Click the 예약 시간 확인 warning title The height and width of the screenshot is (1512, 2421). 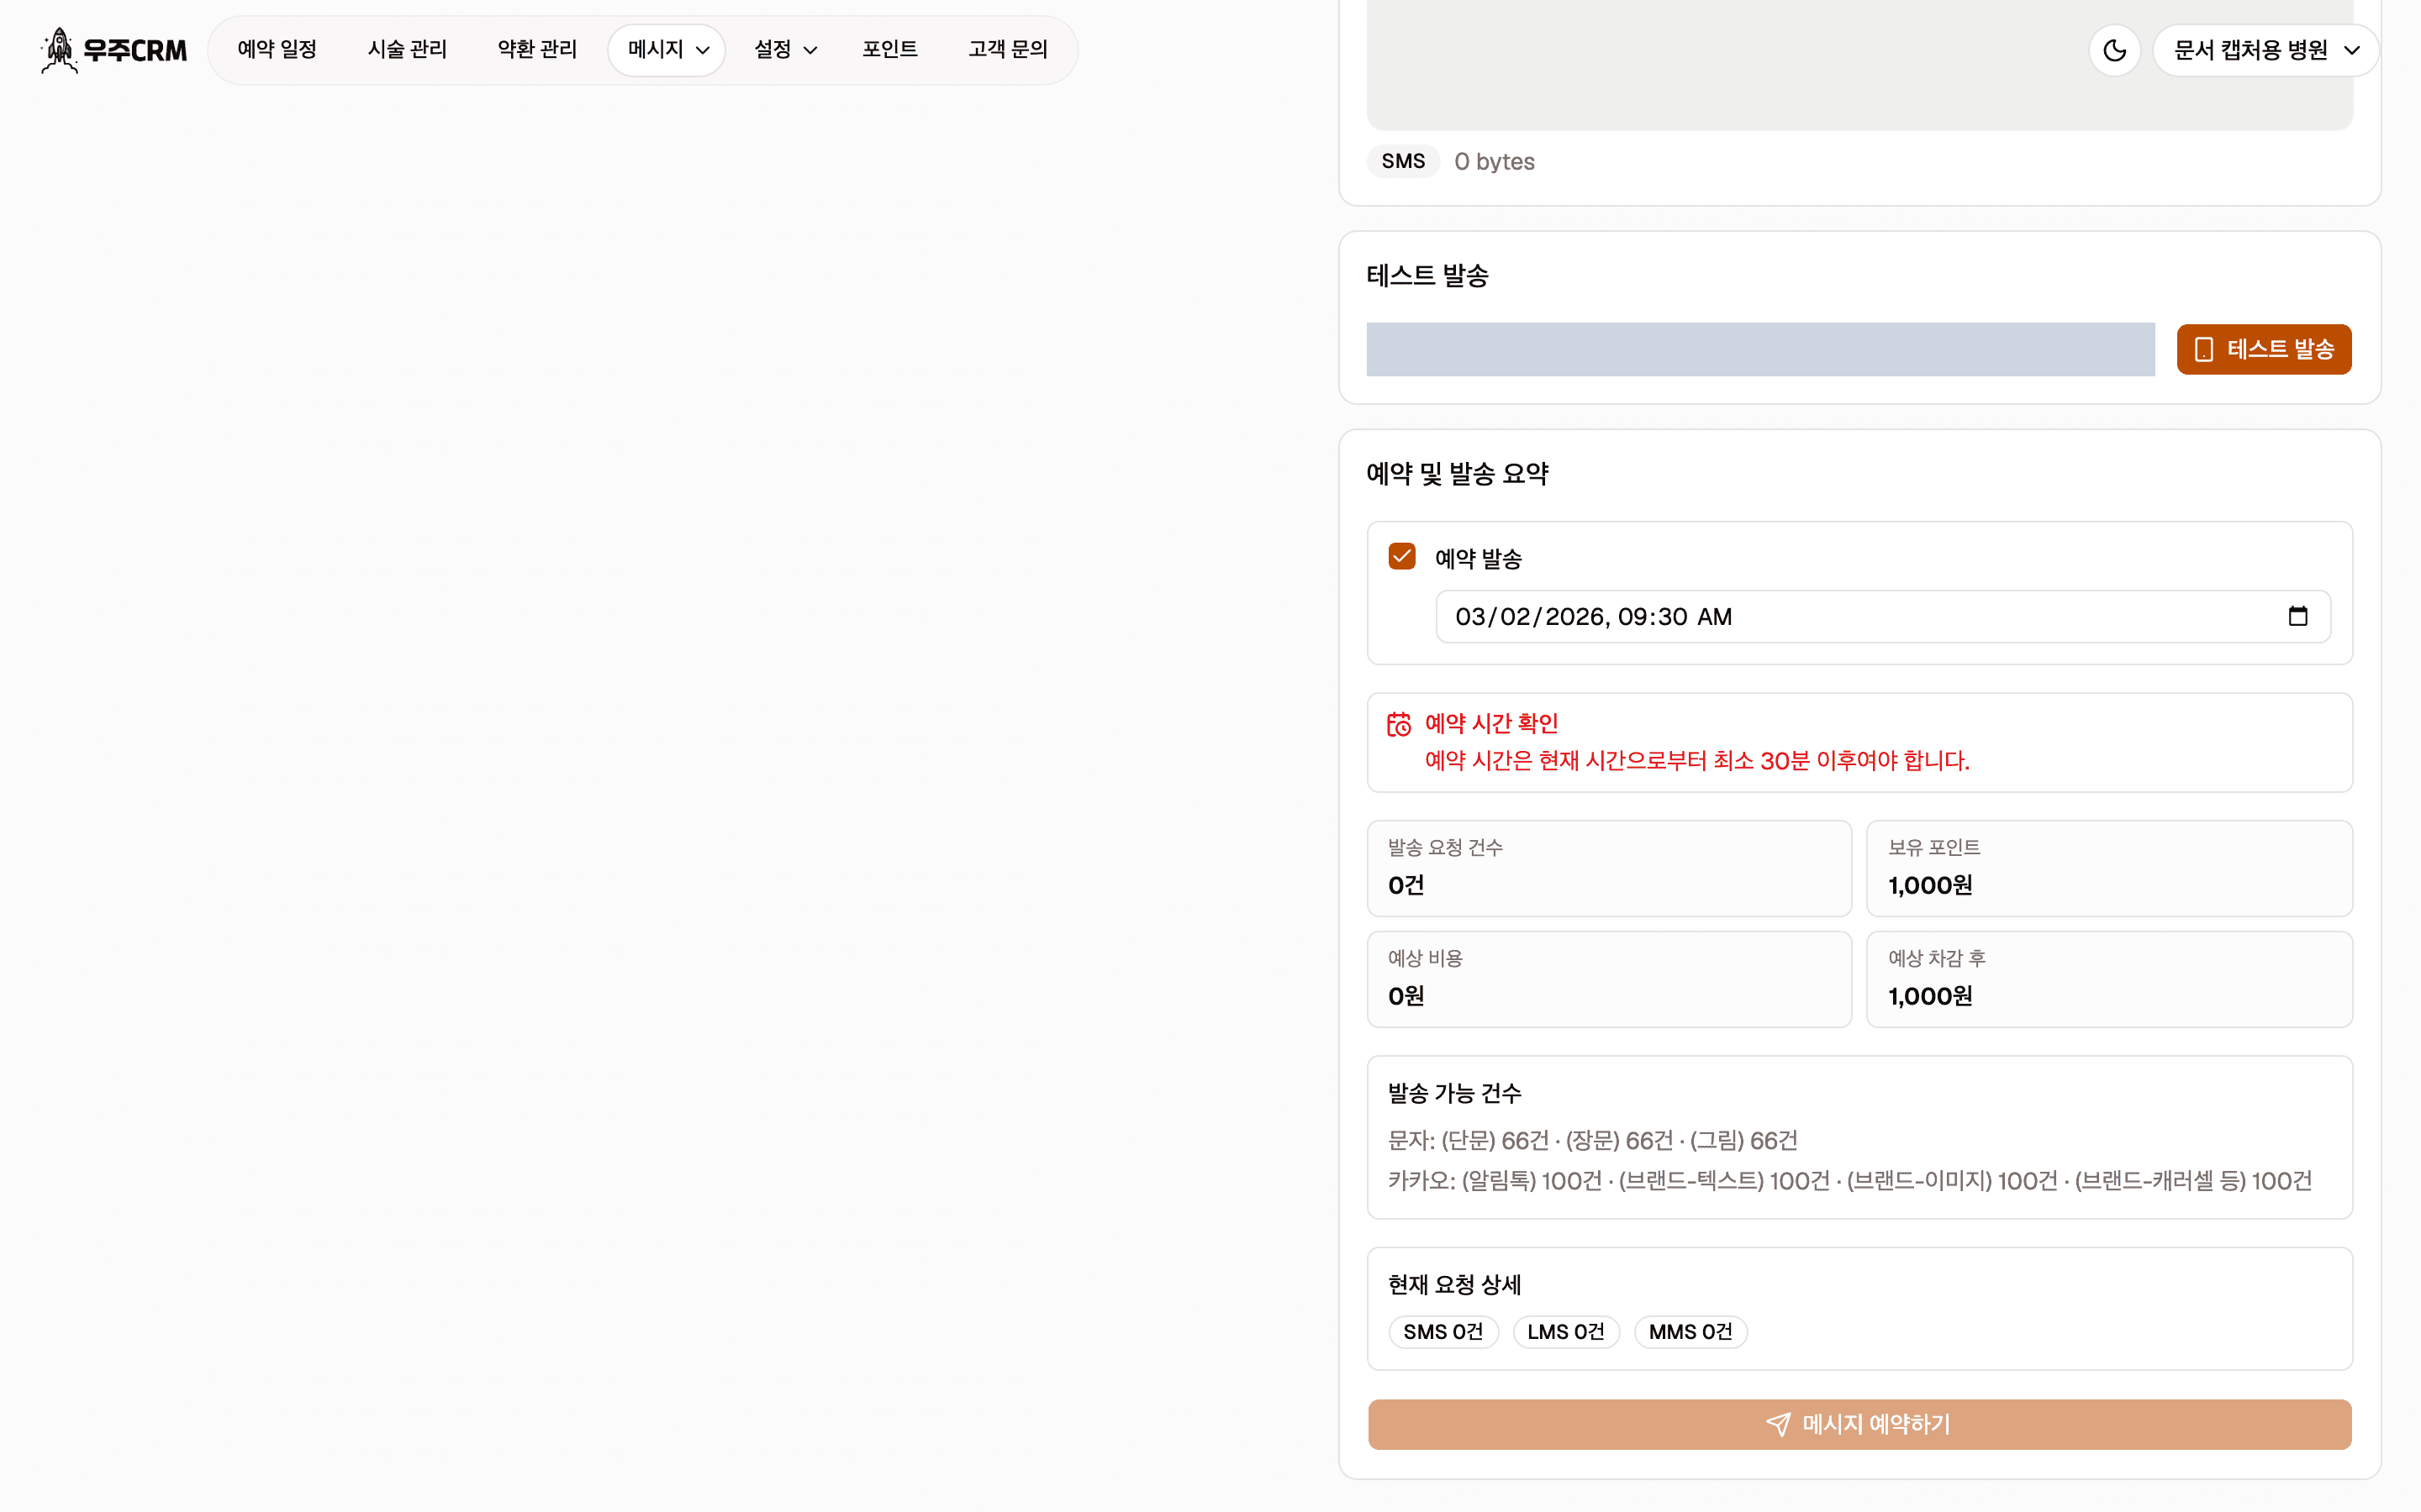[x=1490, y=723]
